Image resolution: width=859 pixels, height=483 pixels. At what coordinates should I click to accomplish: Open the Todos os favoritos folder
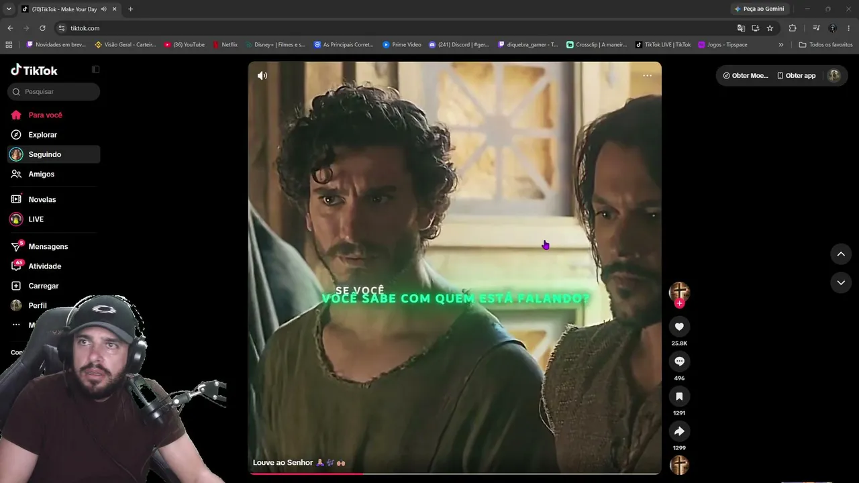tap(825, 45)
